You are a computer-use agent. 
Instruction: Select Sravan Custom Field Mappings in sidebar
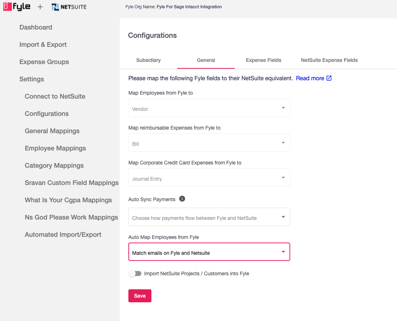coord(72,182)
